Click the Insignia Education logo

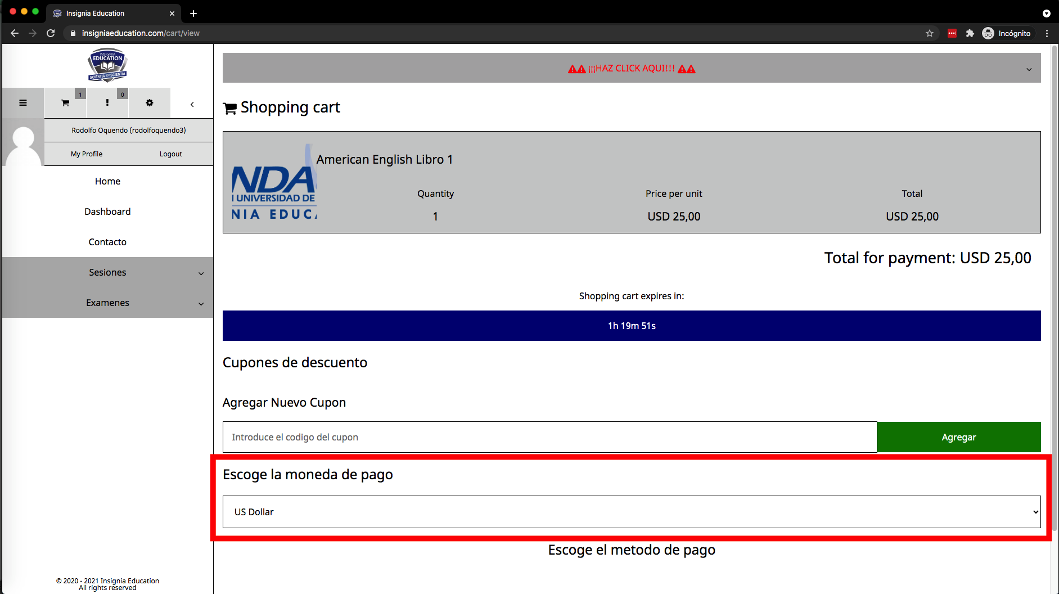[107, 65]
